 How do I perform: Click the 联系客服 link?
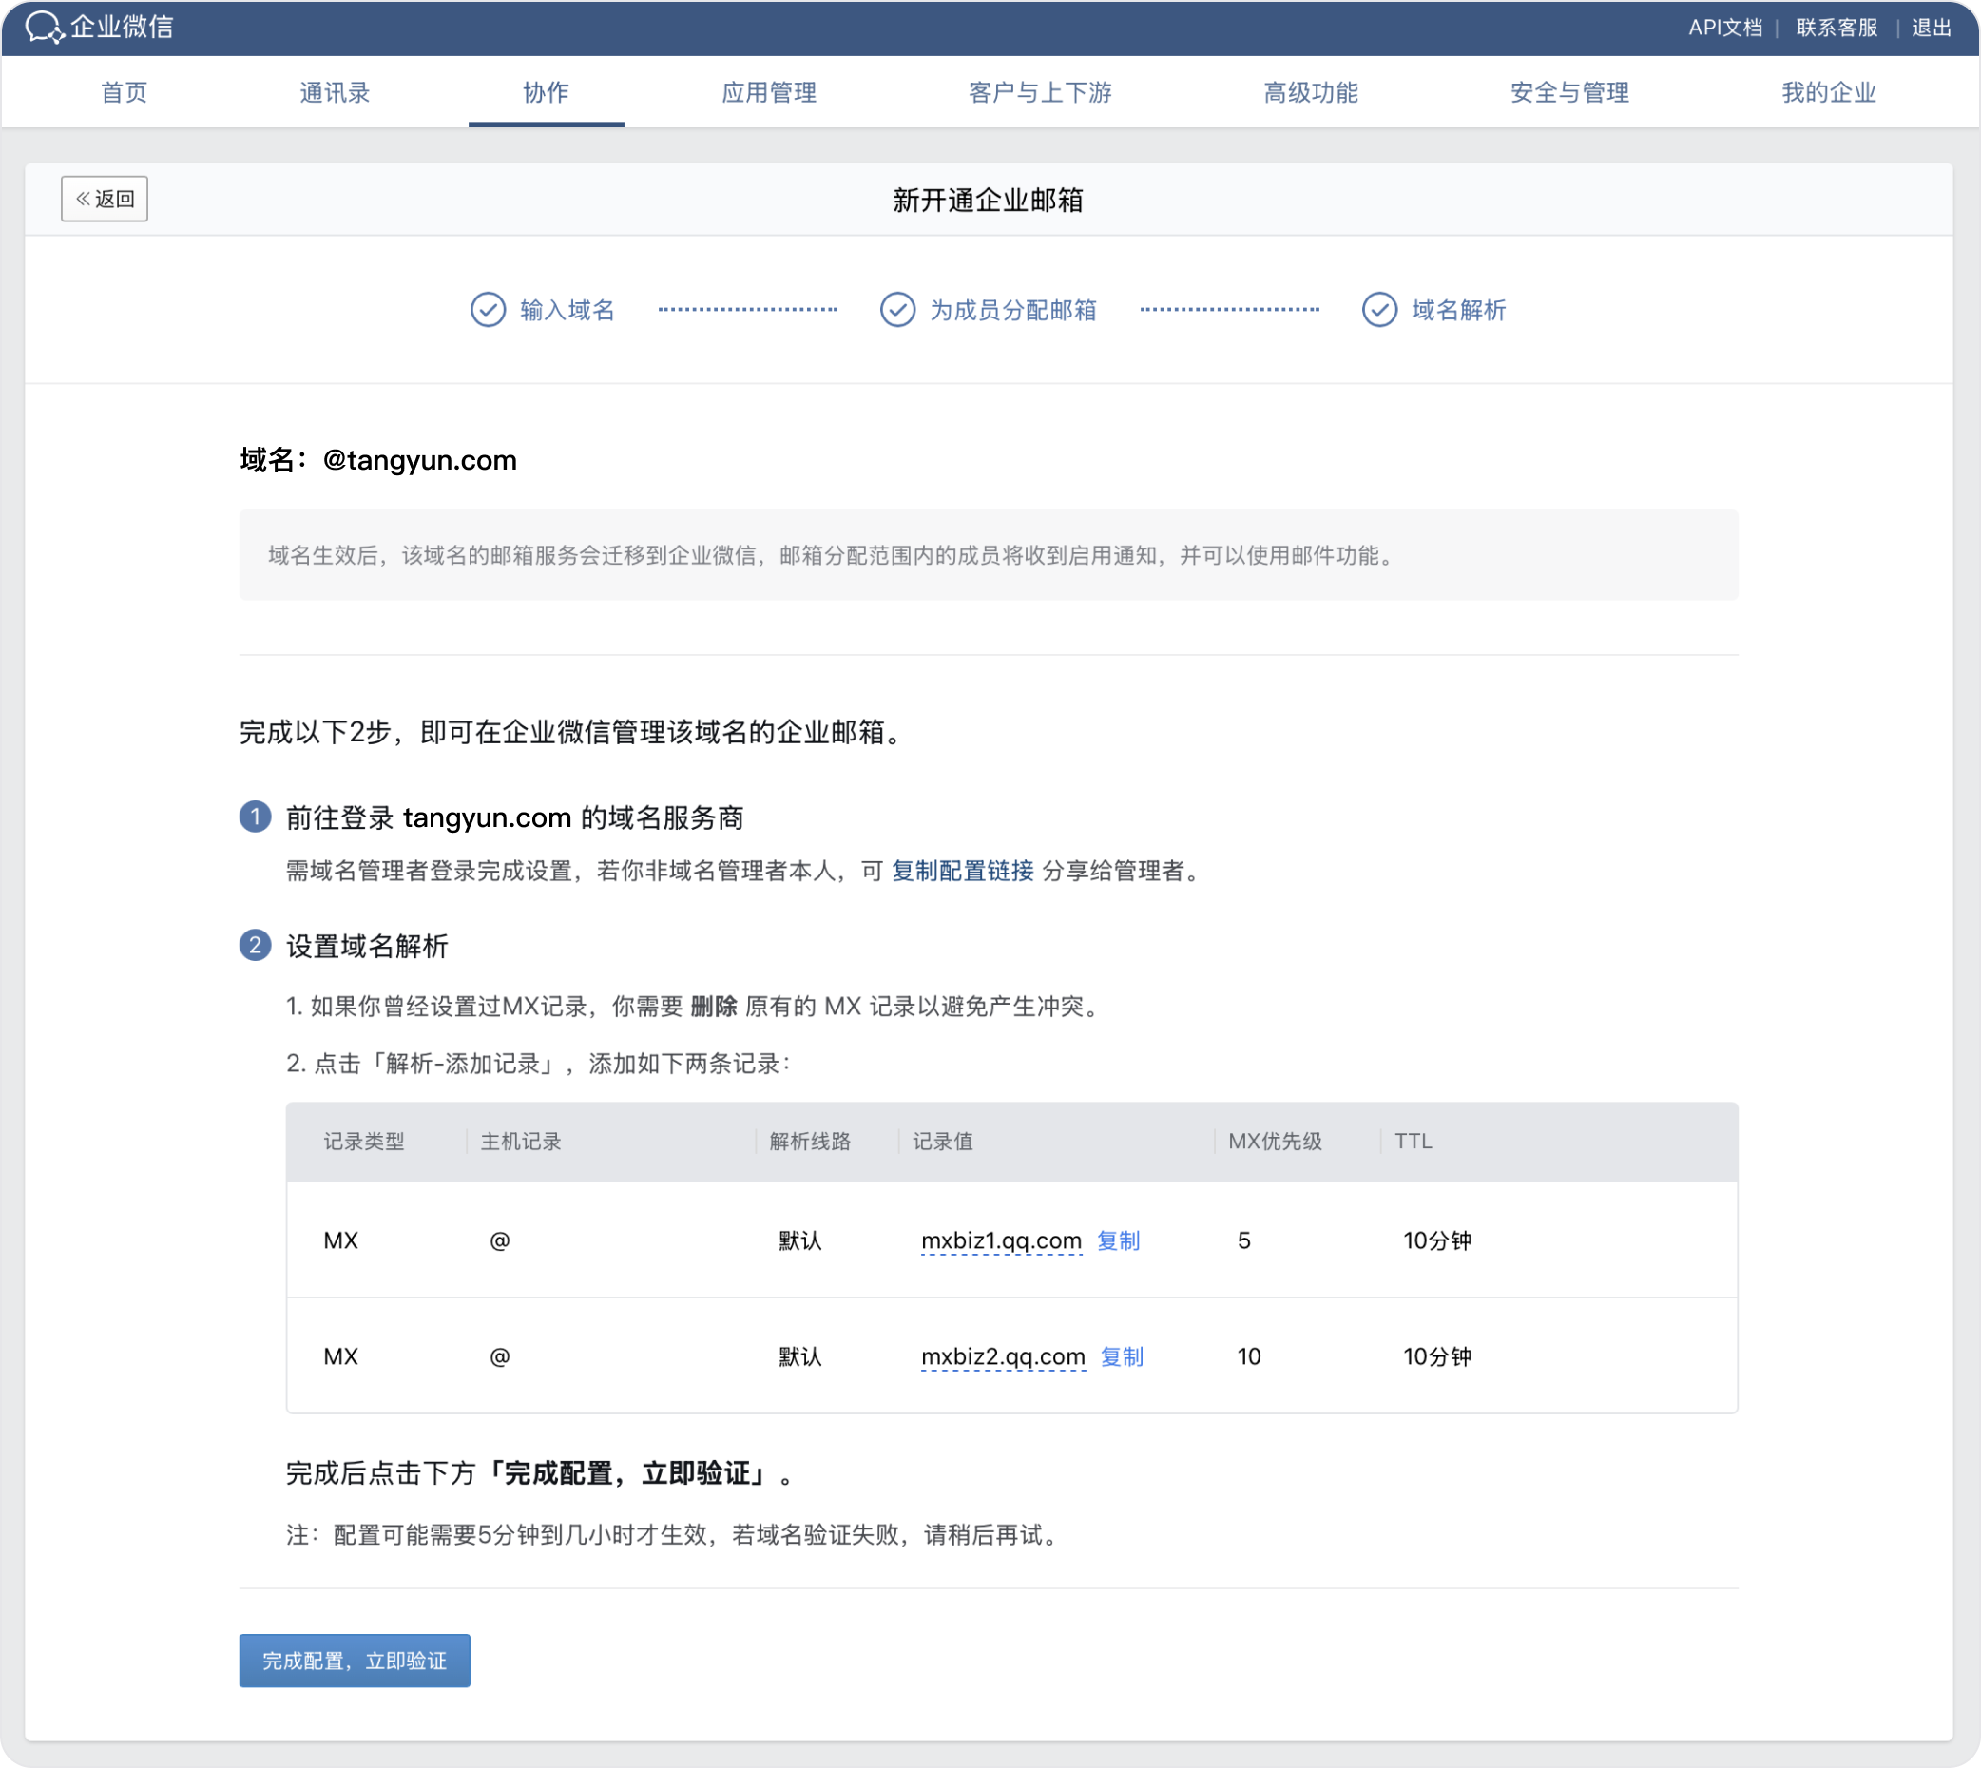(1837, 28)
